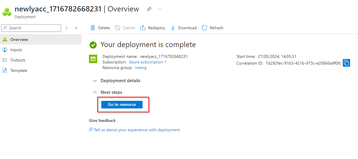This screenshot has height=159, width=358.
Task: Open the Outputs menu item
Action: (x=18, y=60)
